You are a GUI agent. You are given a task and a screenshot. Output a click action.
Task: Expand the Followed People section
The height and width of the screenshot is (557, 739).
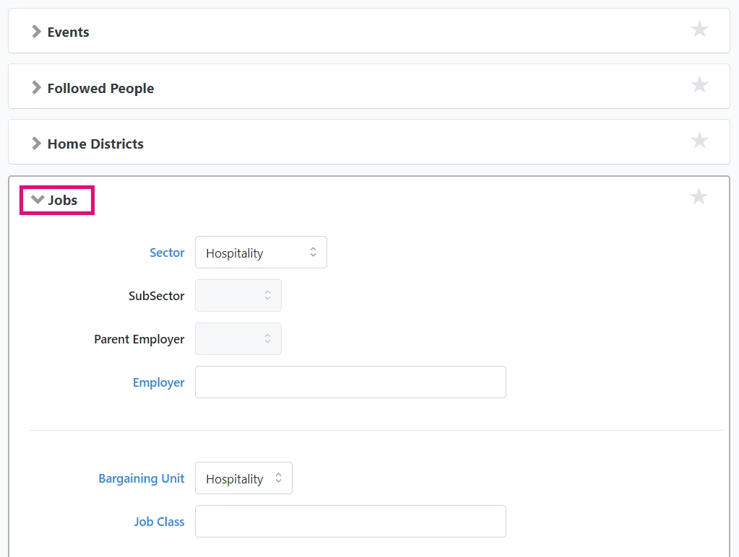(36, 87)
